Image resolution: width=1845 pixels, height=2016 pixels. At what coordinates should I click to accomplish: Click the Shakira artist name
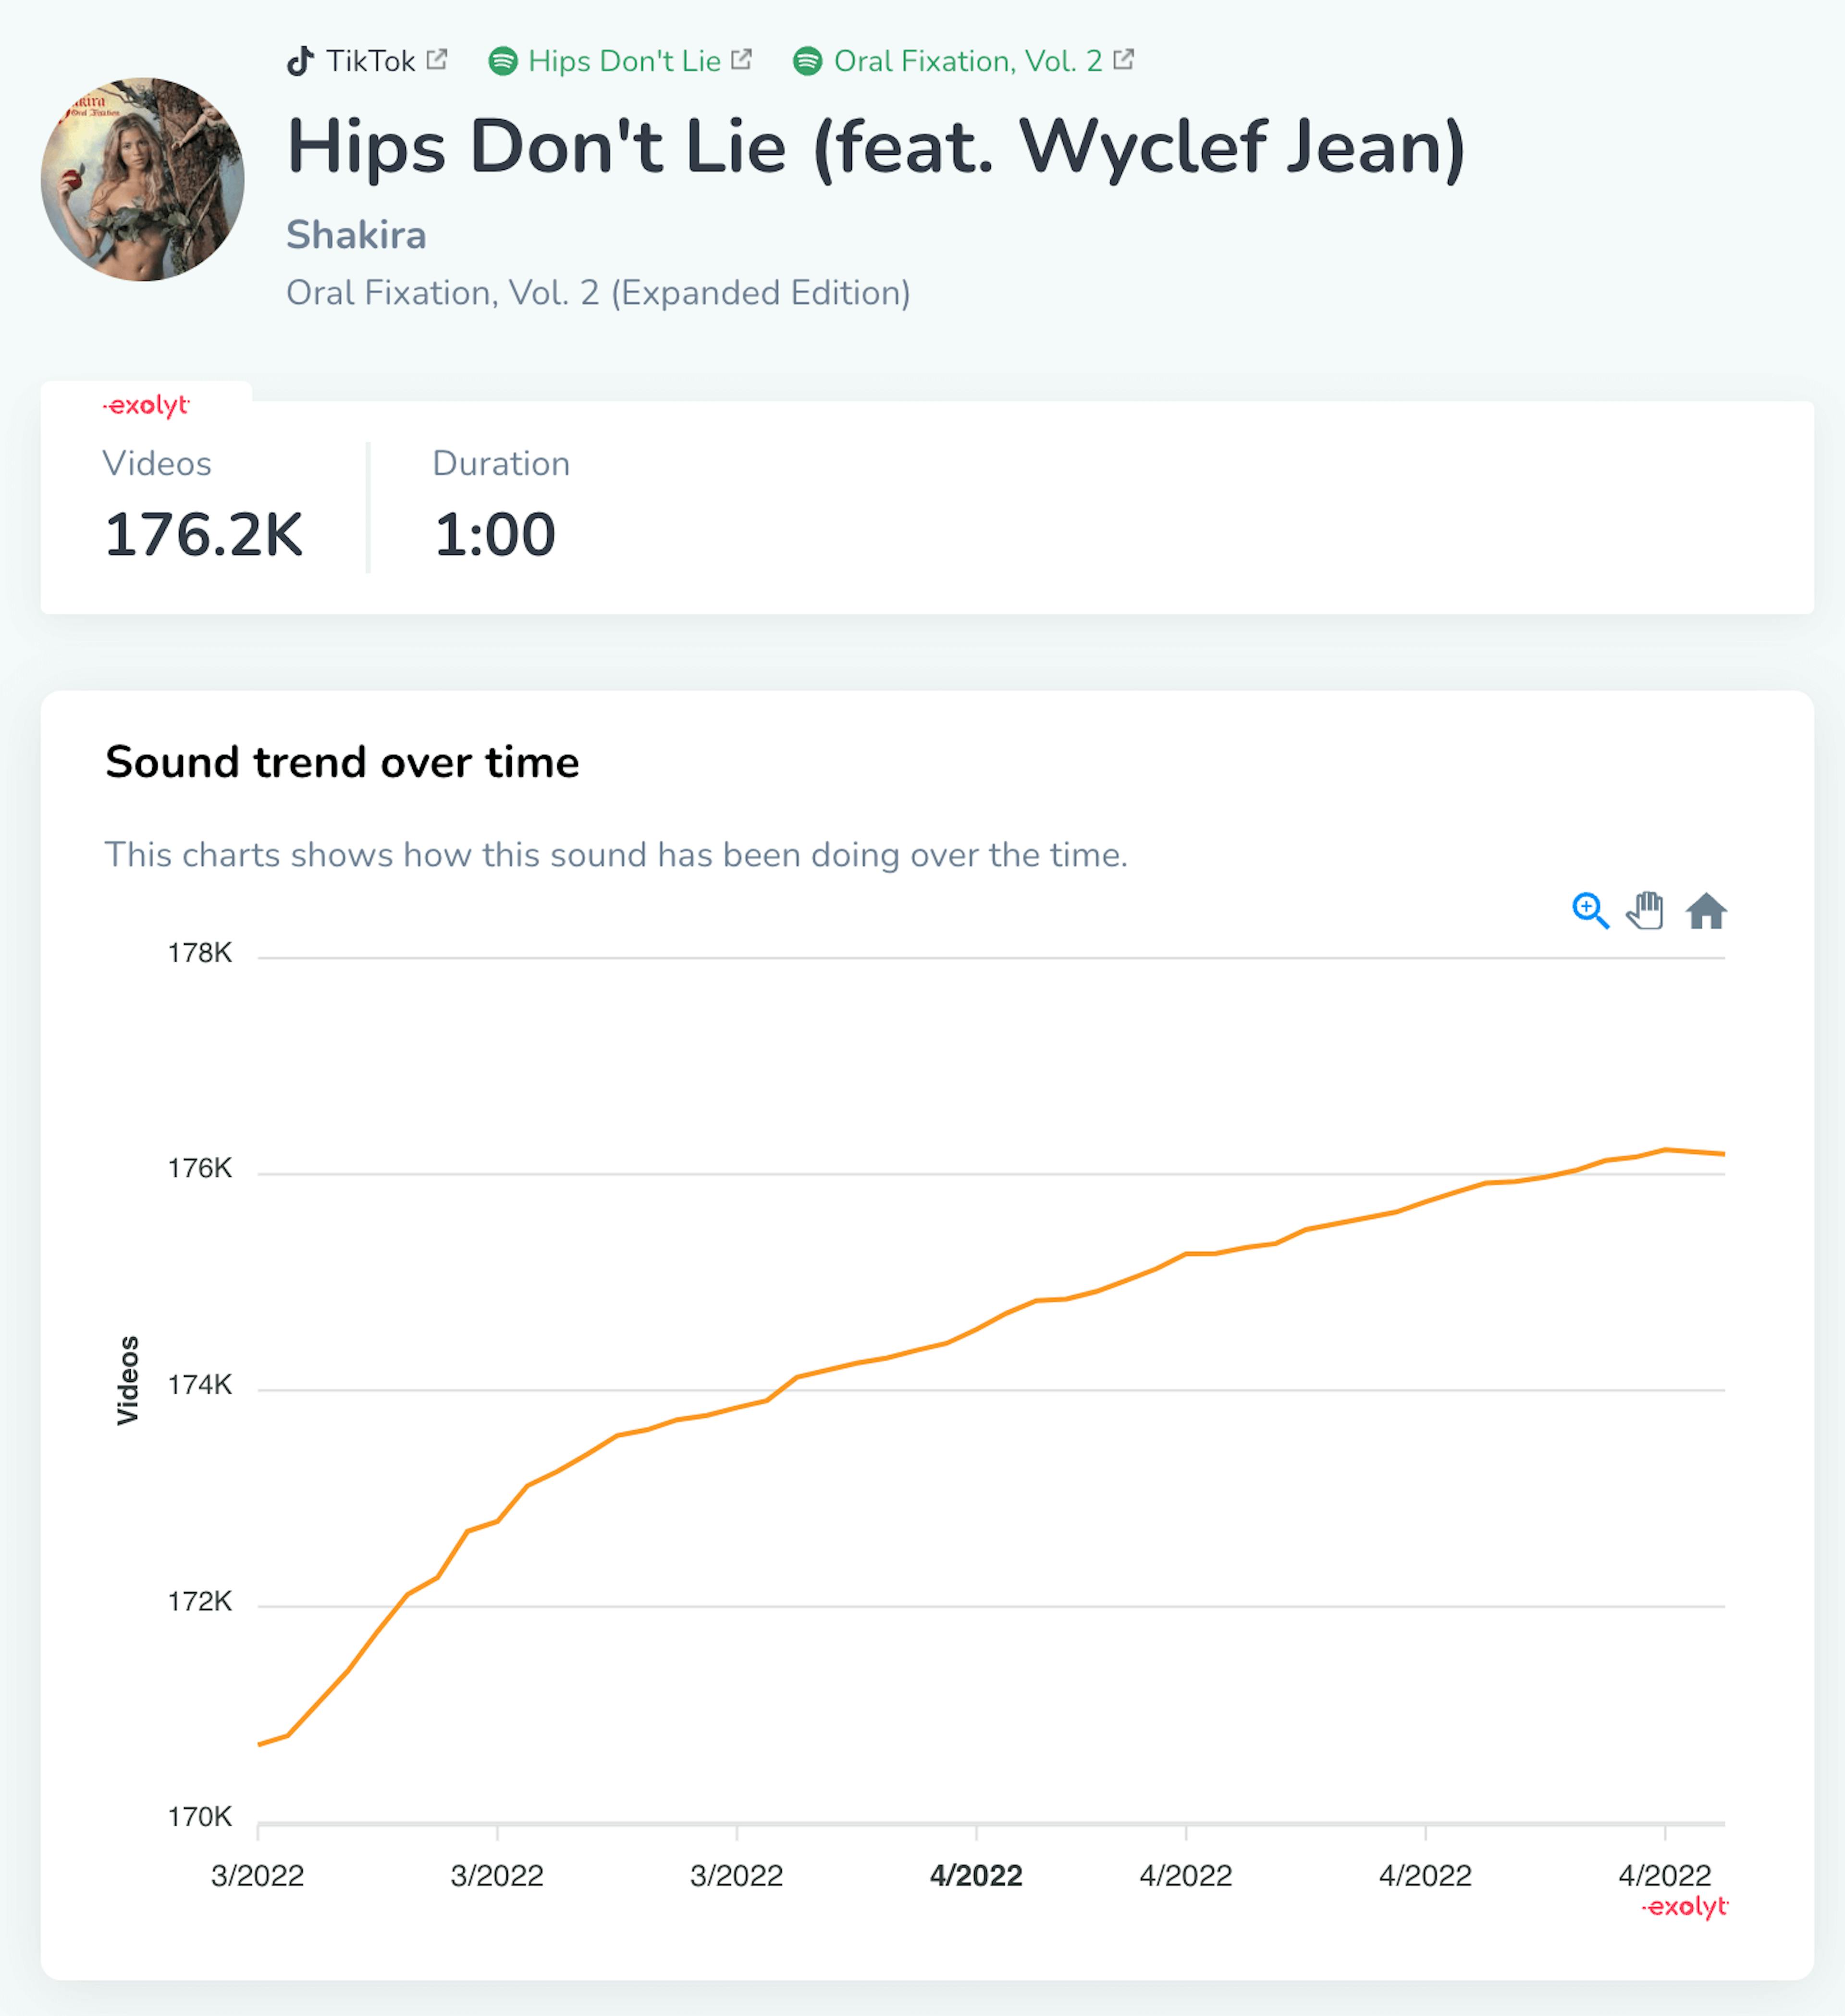(356, 235)
